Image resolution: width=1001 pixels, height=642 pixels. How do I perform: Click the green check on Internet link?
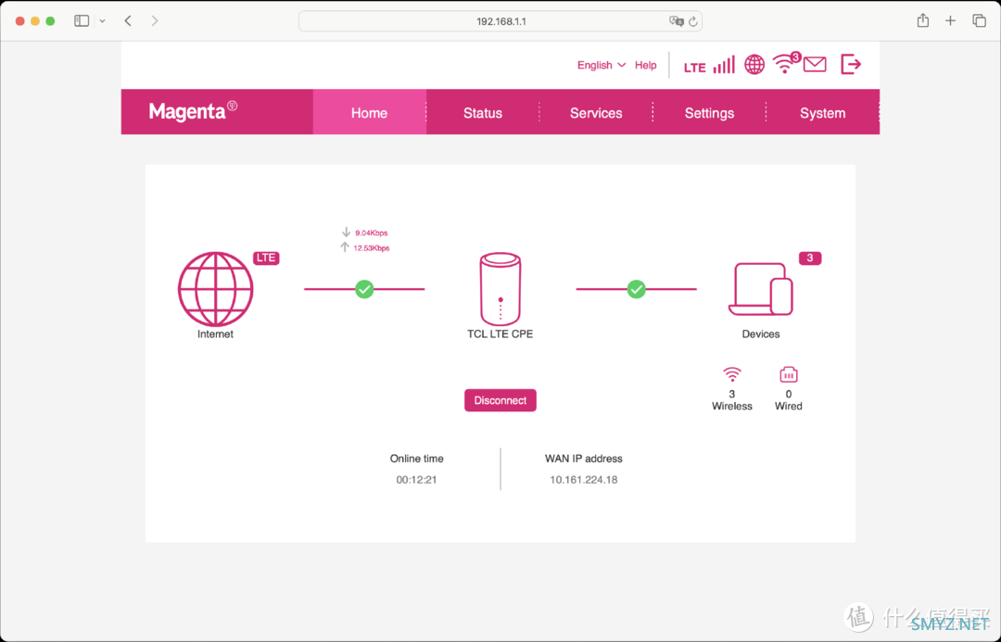(364, 289)
